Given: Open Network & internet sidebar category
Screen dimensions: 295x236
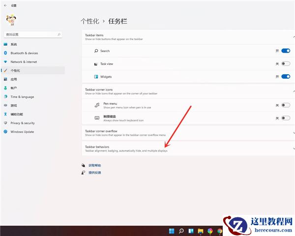Looking at the screenshot, I should pos(33,62).
